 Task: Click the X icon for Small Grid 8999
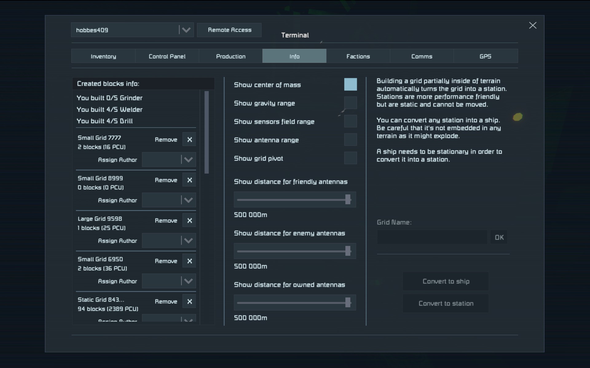(189, 180)
